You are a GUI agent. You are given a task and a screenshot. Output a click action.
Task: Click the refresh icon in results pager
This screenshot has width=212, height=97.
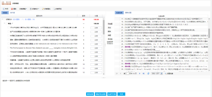coord(148,73)
